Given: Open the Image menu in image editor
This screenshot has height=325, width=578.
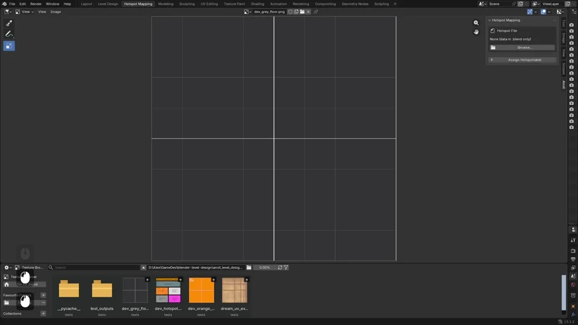Looking at the screenshot, I should pos(55,12).
